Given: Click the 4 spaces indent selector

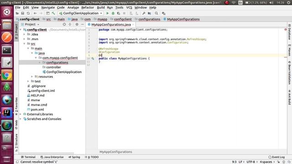Looking at the screenshot, I should point(267,162).
